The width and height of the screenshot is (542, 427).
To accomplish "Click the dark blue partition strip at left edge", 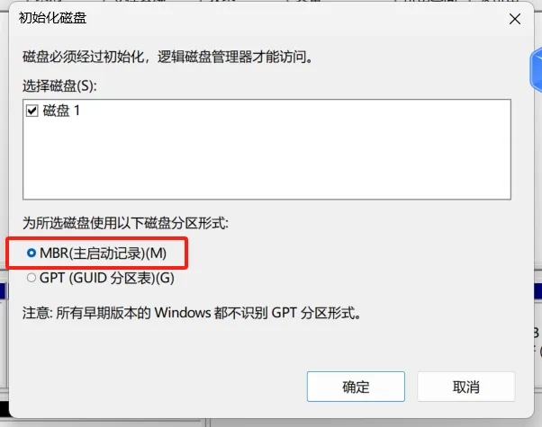I will pyautogui.click(x=4, y=290).
